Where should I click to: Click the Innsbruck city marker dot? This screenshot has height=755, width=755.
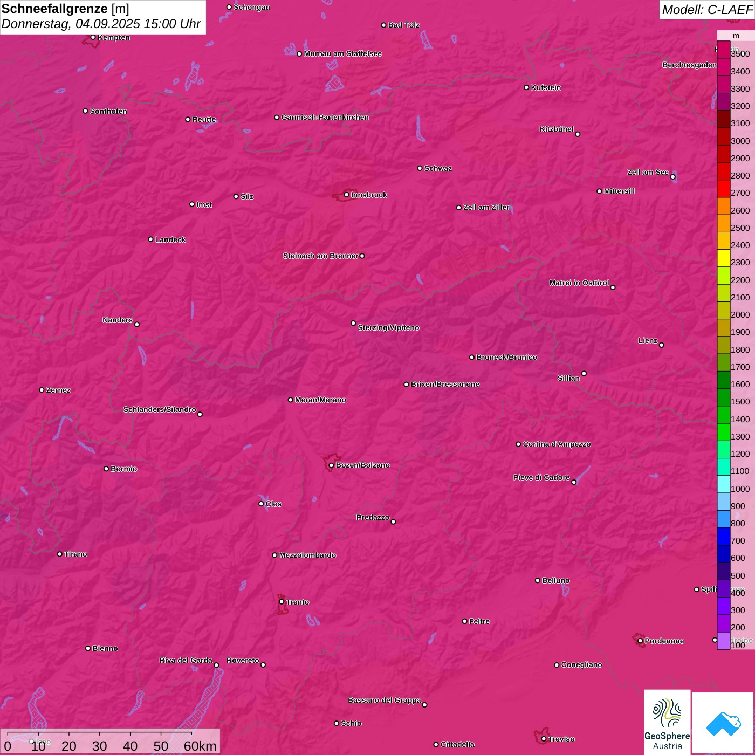tap(346, 195)
